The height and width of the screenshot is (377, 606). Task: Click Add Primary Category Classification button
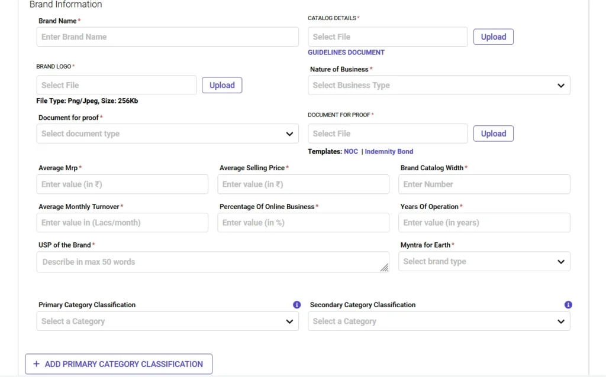pyautogui.click(x=118, y=364)
